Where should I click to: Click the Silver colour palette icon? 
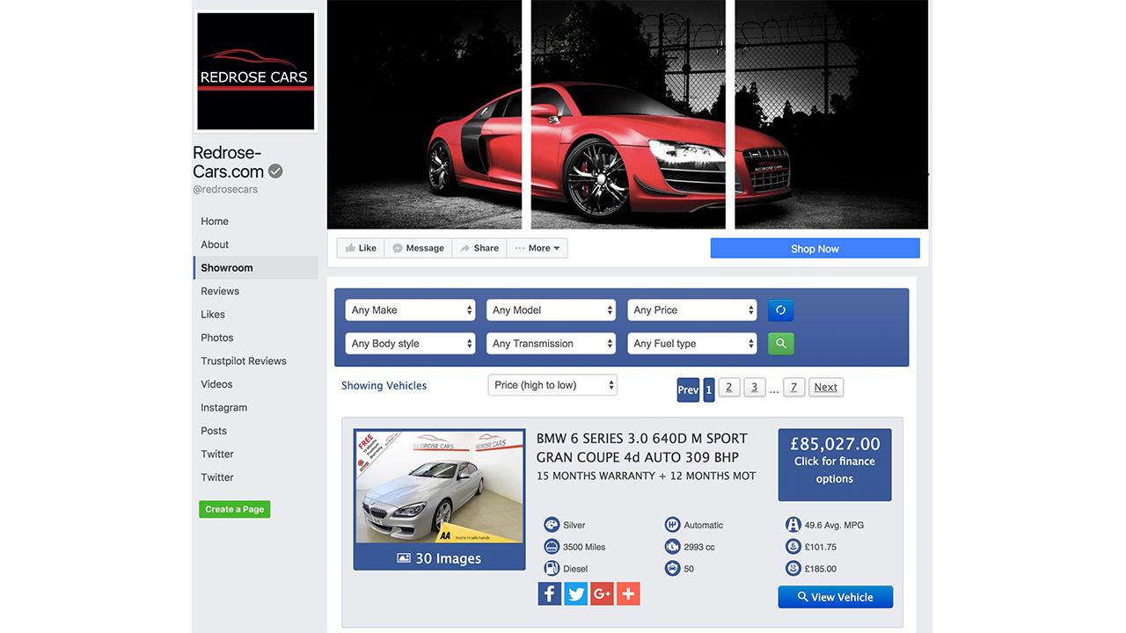552,525
